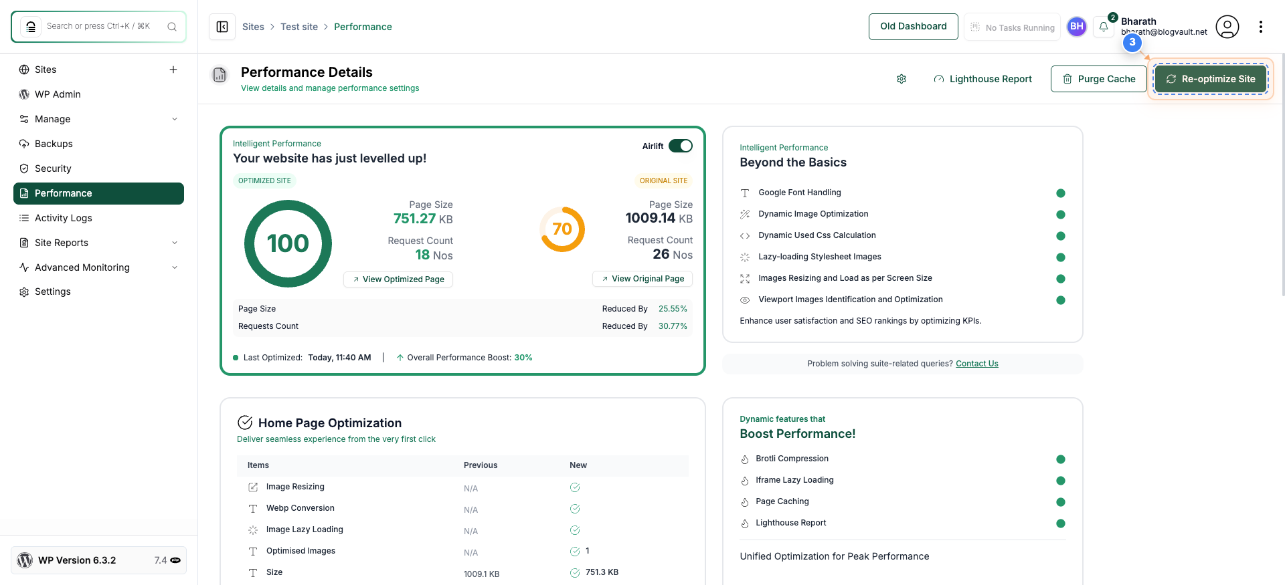Click the Performance Details report icon
The image size is (1285, 585).
[220, 75]
